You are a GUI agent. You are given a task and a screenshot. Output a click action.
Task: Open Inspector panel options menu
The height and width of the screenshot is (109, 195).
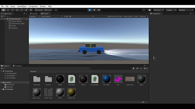[x=193, y=14]
